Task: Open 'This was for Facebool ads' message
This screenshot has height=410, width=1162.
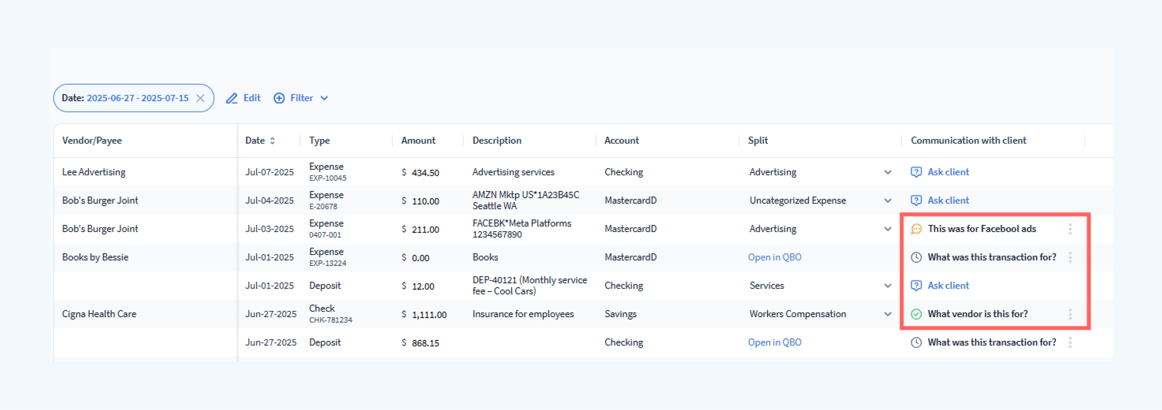Action: (982, 229)
